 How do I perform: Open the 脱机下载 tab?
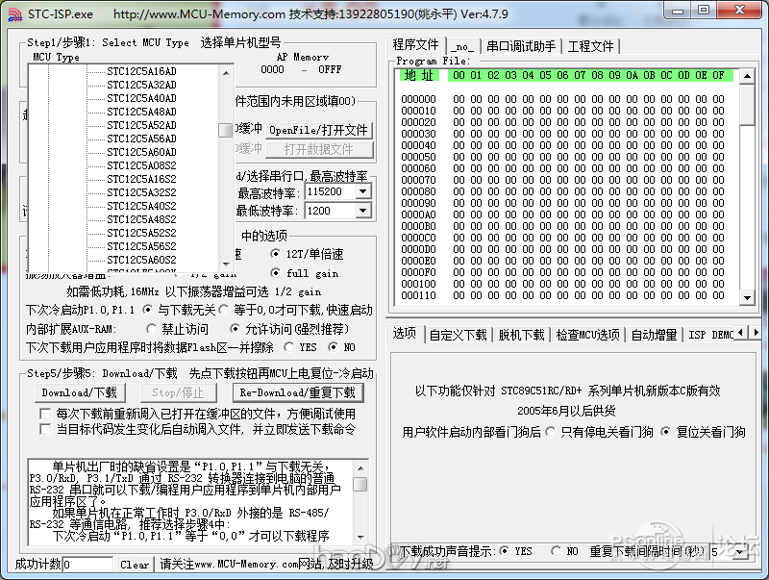(x=521, y=335)
